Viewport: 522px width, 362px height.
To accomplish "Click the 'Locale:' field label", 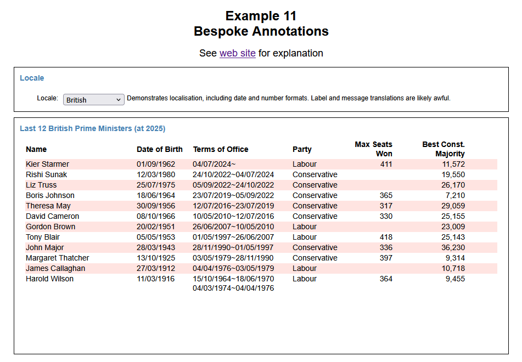I will tap(47, 99).
